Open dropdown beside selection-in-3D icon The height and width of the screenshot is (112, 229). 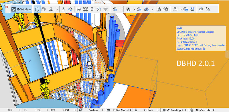pyautogui.click(x=134, y=9)
